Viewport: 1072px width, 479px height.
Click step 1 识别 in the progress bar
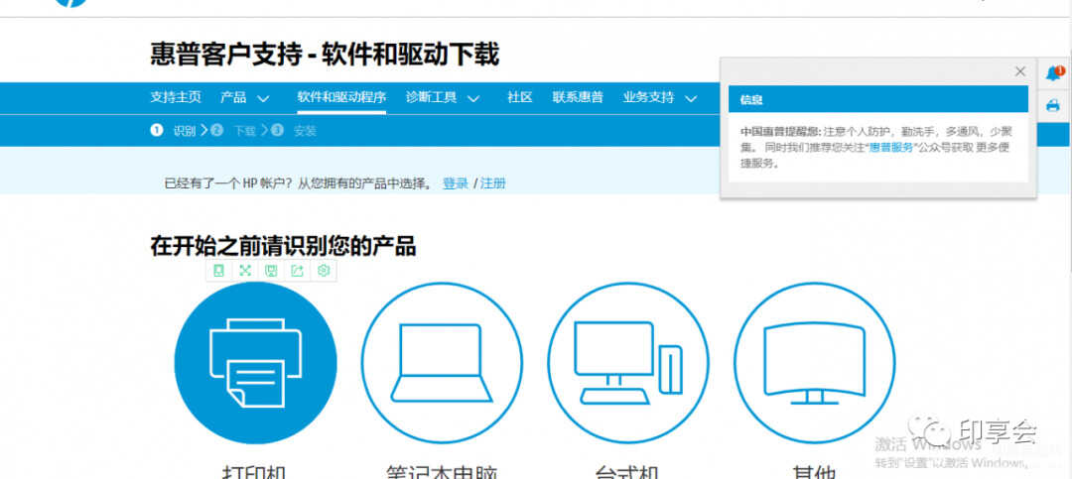(174, 131)
